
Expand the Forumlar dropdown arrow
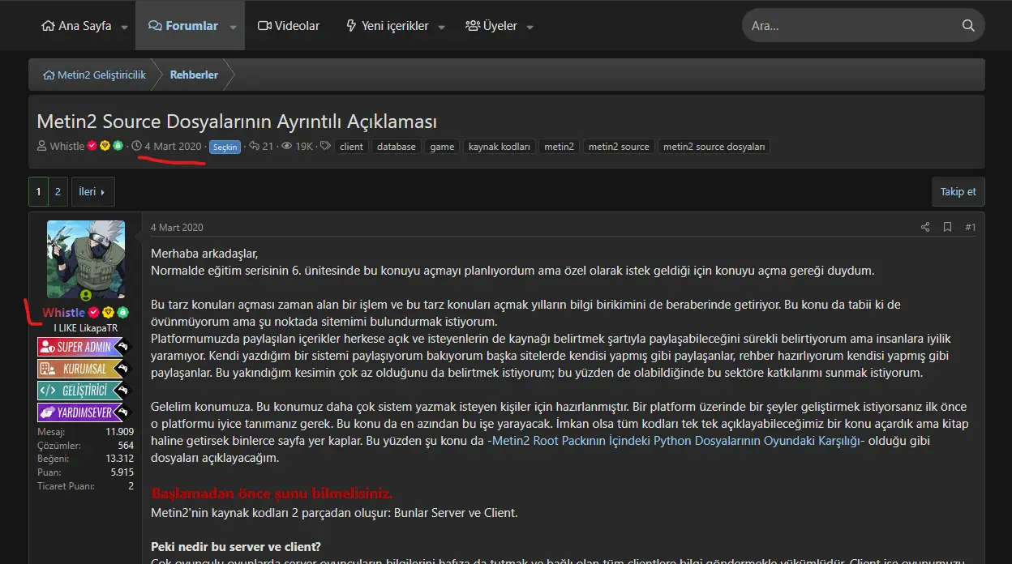233,27
